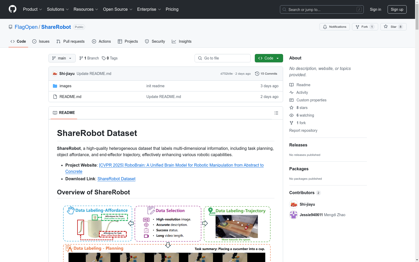This screenshot has height=262, width=419.
Task: View the 1 Branch link
Action: pyautogui.click(x=89, y=58)
